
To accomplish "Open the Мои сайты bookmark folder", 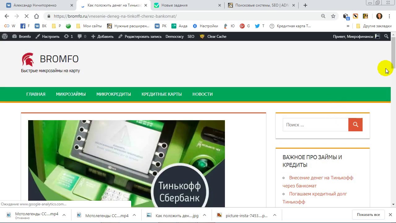I will 89,26.
